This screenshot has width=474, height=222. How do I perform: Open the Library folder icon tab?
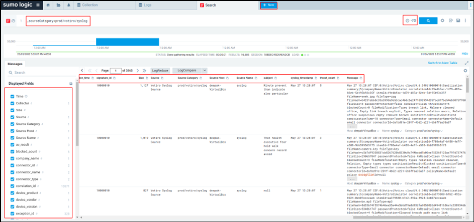(58, 5)
